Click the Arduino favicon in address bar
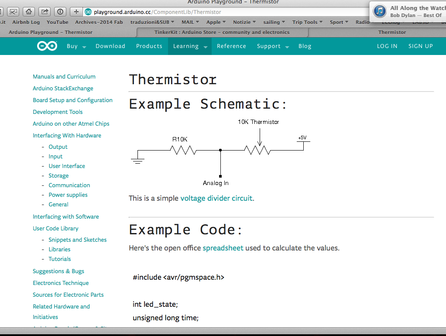 [88, 12]
